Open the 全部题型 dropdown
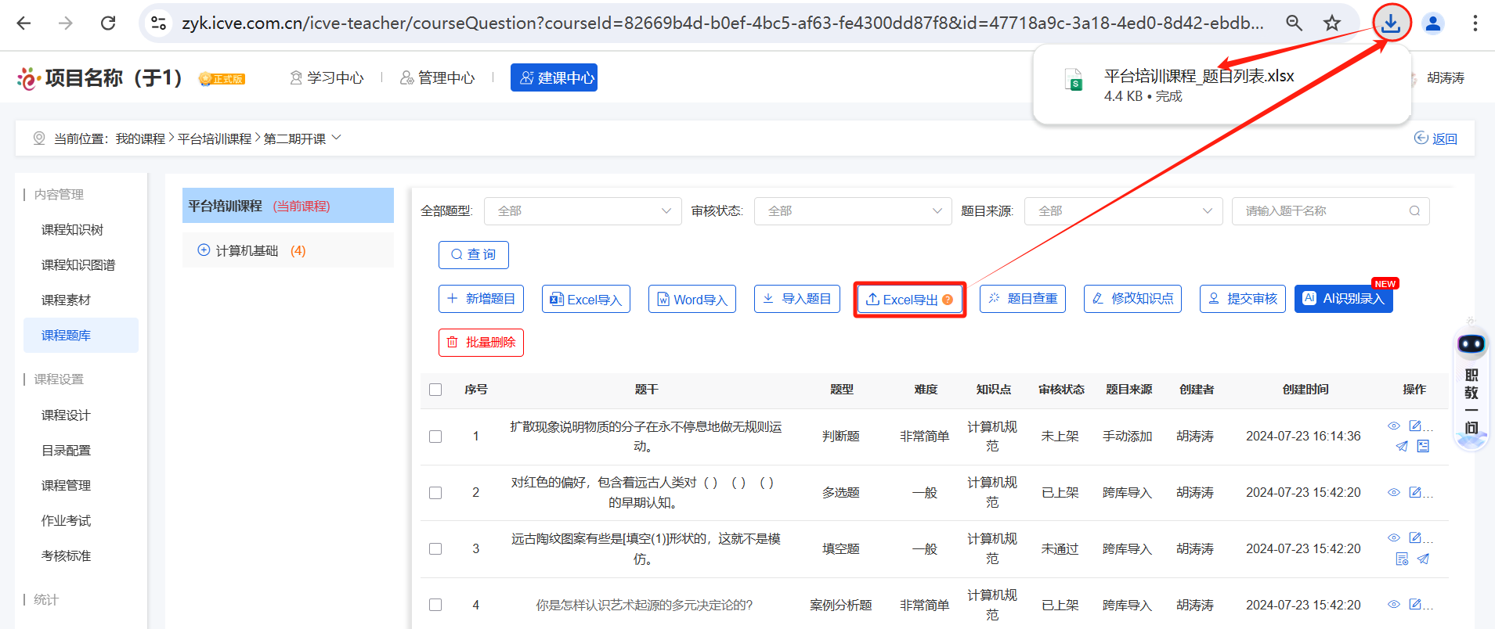 click(x=583, y=211)
